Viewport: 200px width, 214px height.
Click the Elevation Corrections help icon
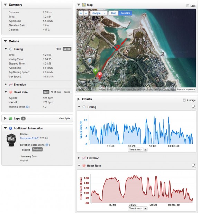click(47, 145)
